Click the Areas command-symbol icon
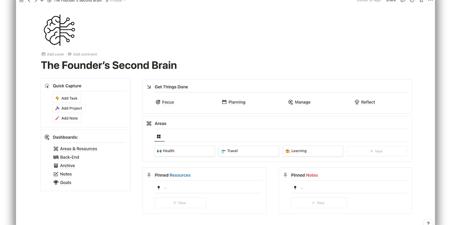Image resolution: width=451 pixels, height=225 pixels. click(149, 123)
